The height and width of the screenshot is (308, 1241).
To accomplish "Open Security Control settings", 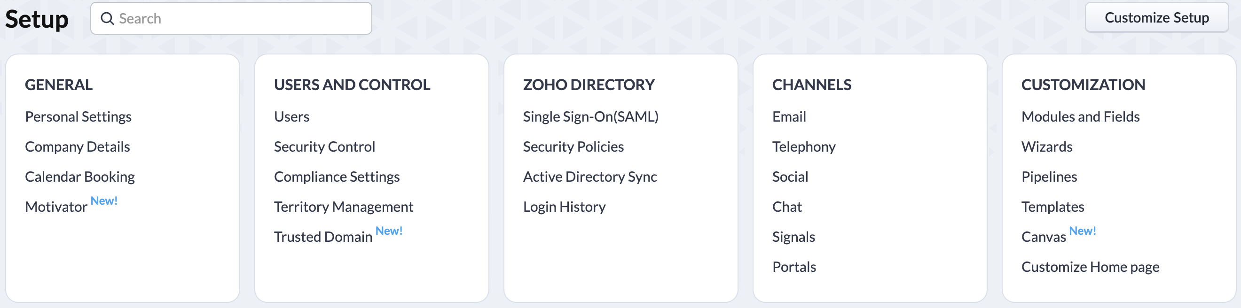I will click(x=325, y=147).
